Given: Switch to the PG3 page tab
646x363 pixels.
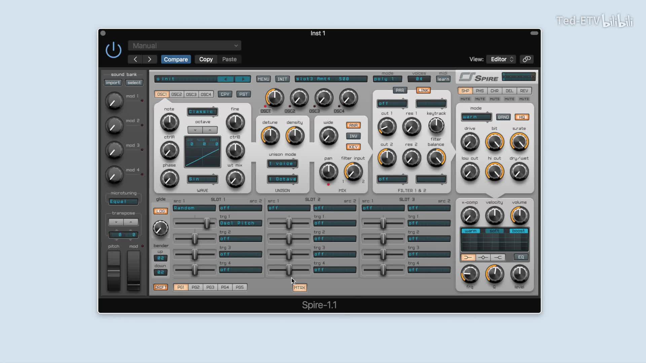Looking at the screenshot, I should (x=210, y=287).
